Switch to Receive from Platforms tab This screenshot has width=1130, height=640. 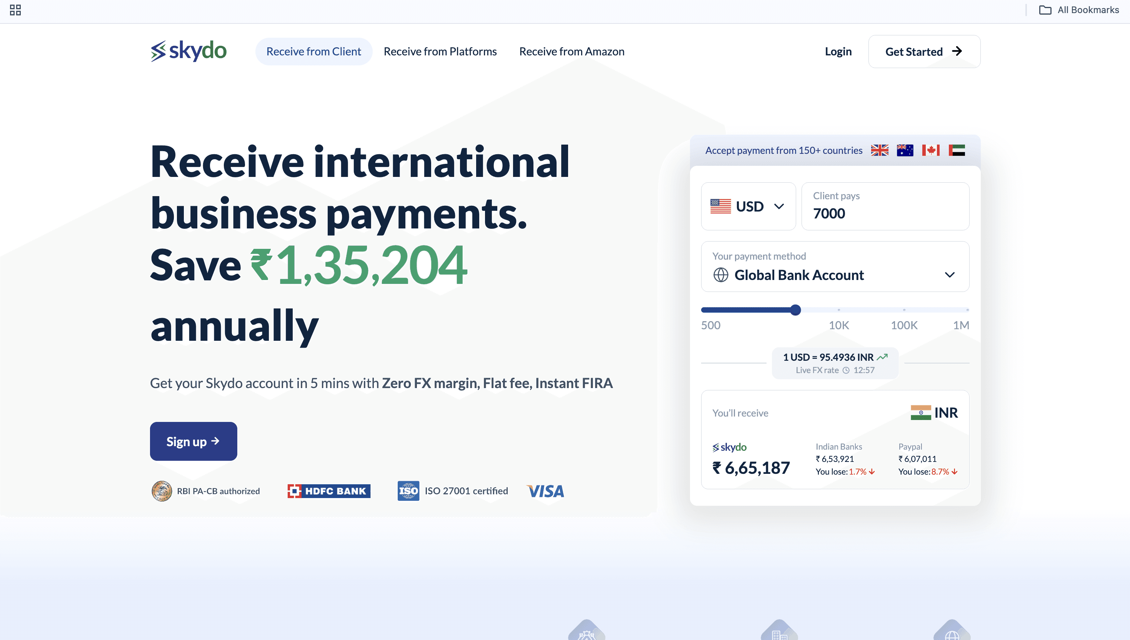440,52
